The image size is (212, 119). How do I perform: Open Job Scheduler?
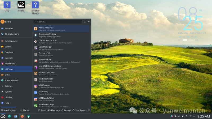61,61
